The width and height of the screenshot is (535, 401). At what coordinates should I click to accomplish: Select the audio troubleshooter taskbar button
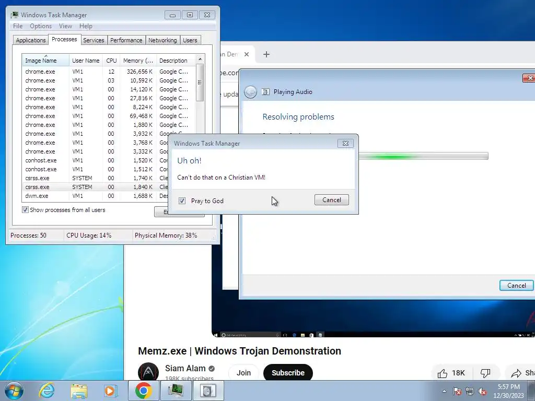[x=208, y=391]
